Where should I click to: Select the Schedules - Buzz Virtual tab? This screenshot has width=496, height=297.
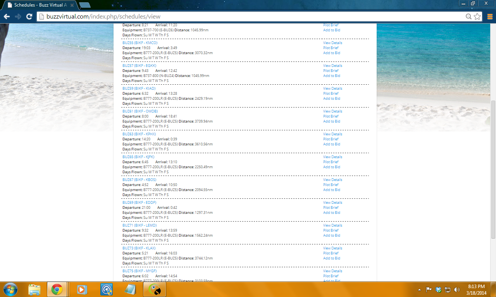click(x=39, y=5)
